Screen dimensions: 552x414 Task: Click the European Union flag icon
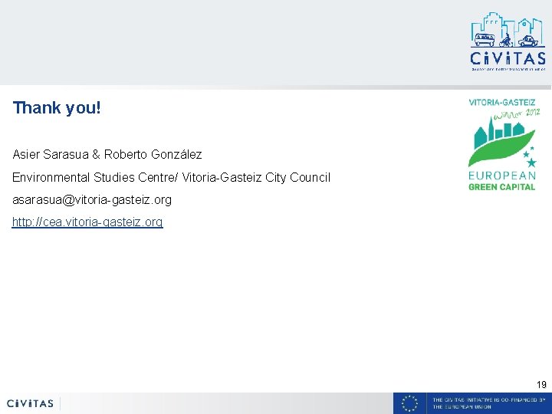click(409, 403)
